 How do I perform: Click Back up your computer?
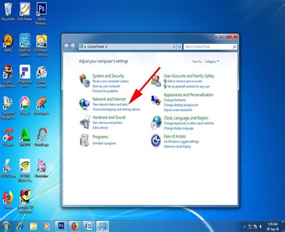coord(106,86)
